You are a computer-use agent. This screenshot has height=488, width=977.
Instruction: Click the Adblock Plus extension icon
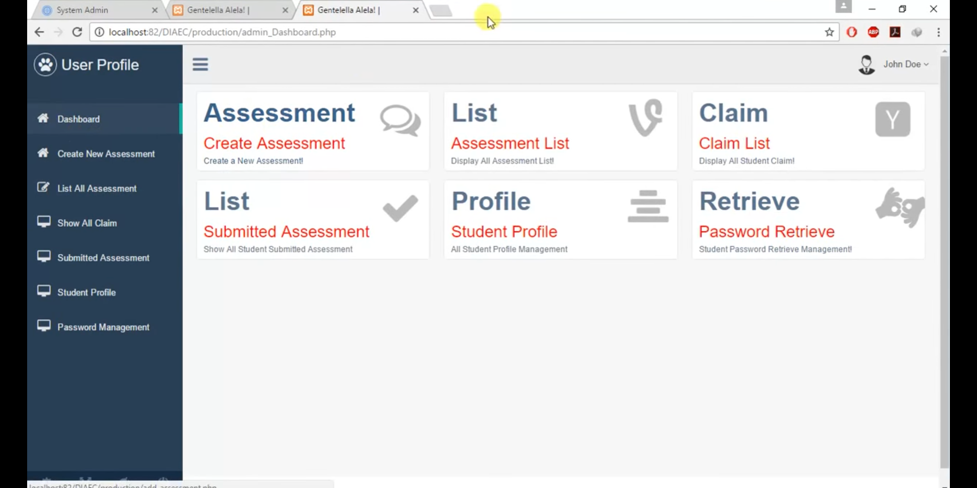pyautogui.click(x=873, y=32)
